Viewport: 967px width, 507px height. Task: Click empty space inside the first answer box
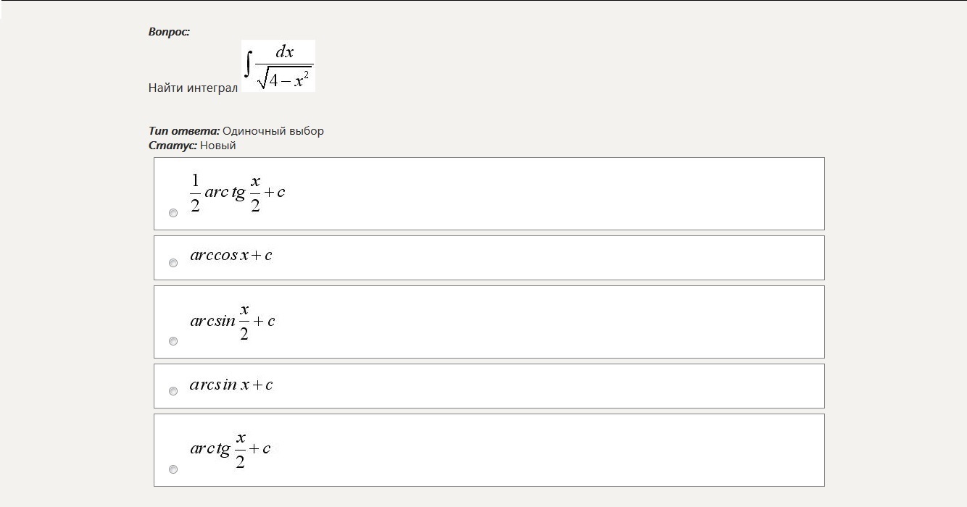(x=544, y=193)
